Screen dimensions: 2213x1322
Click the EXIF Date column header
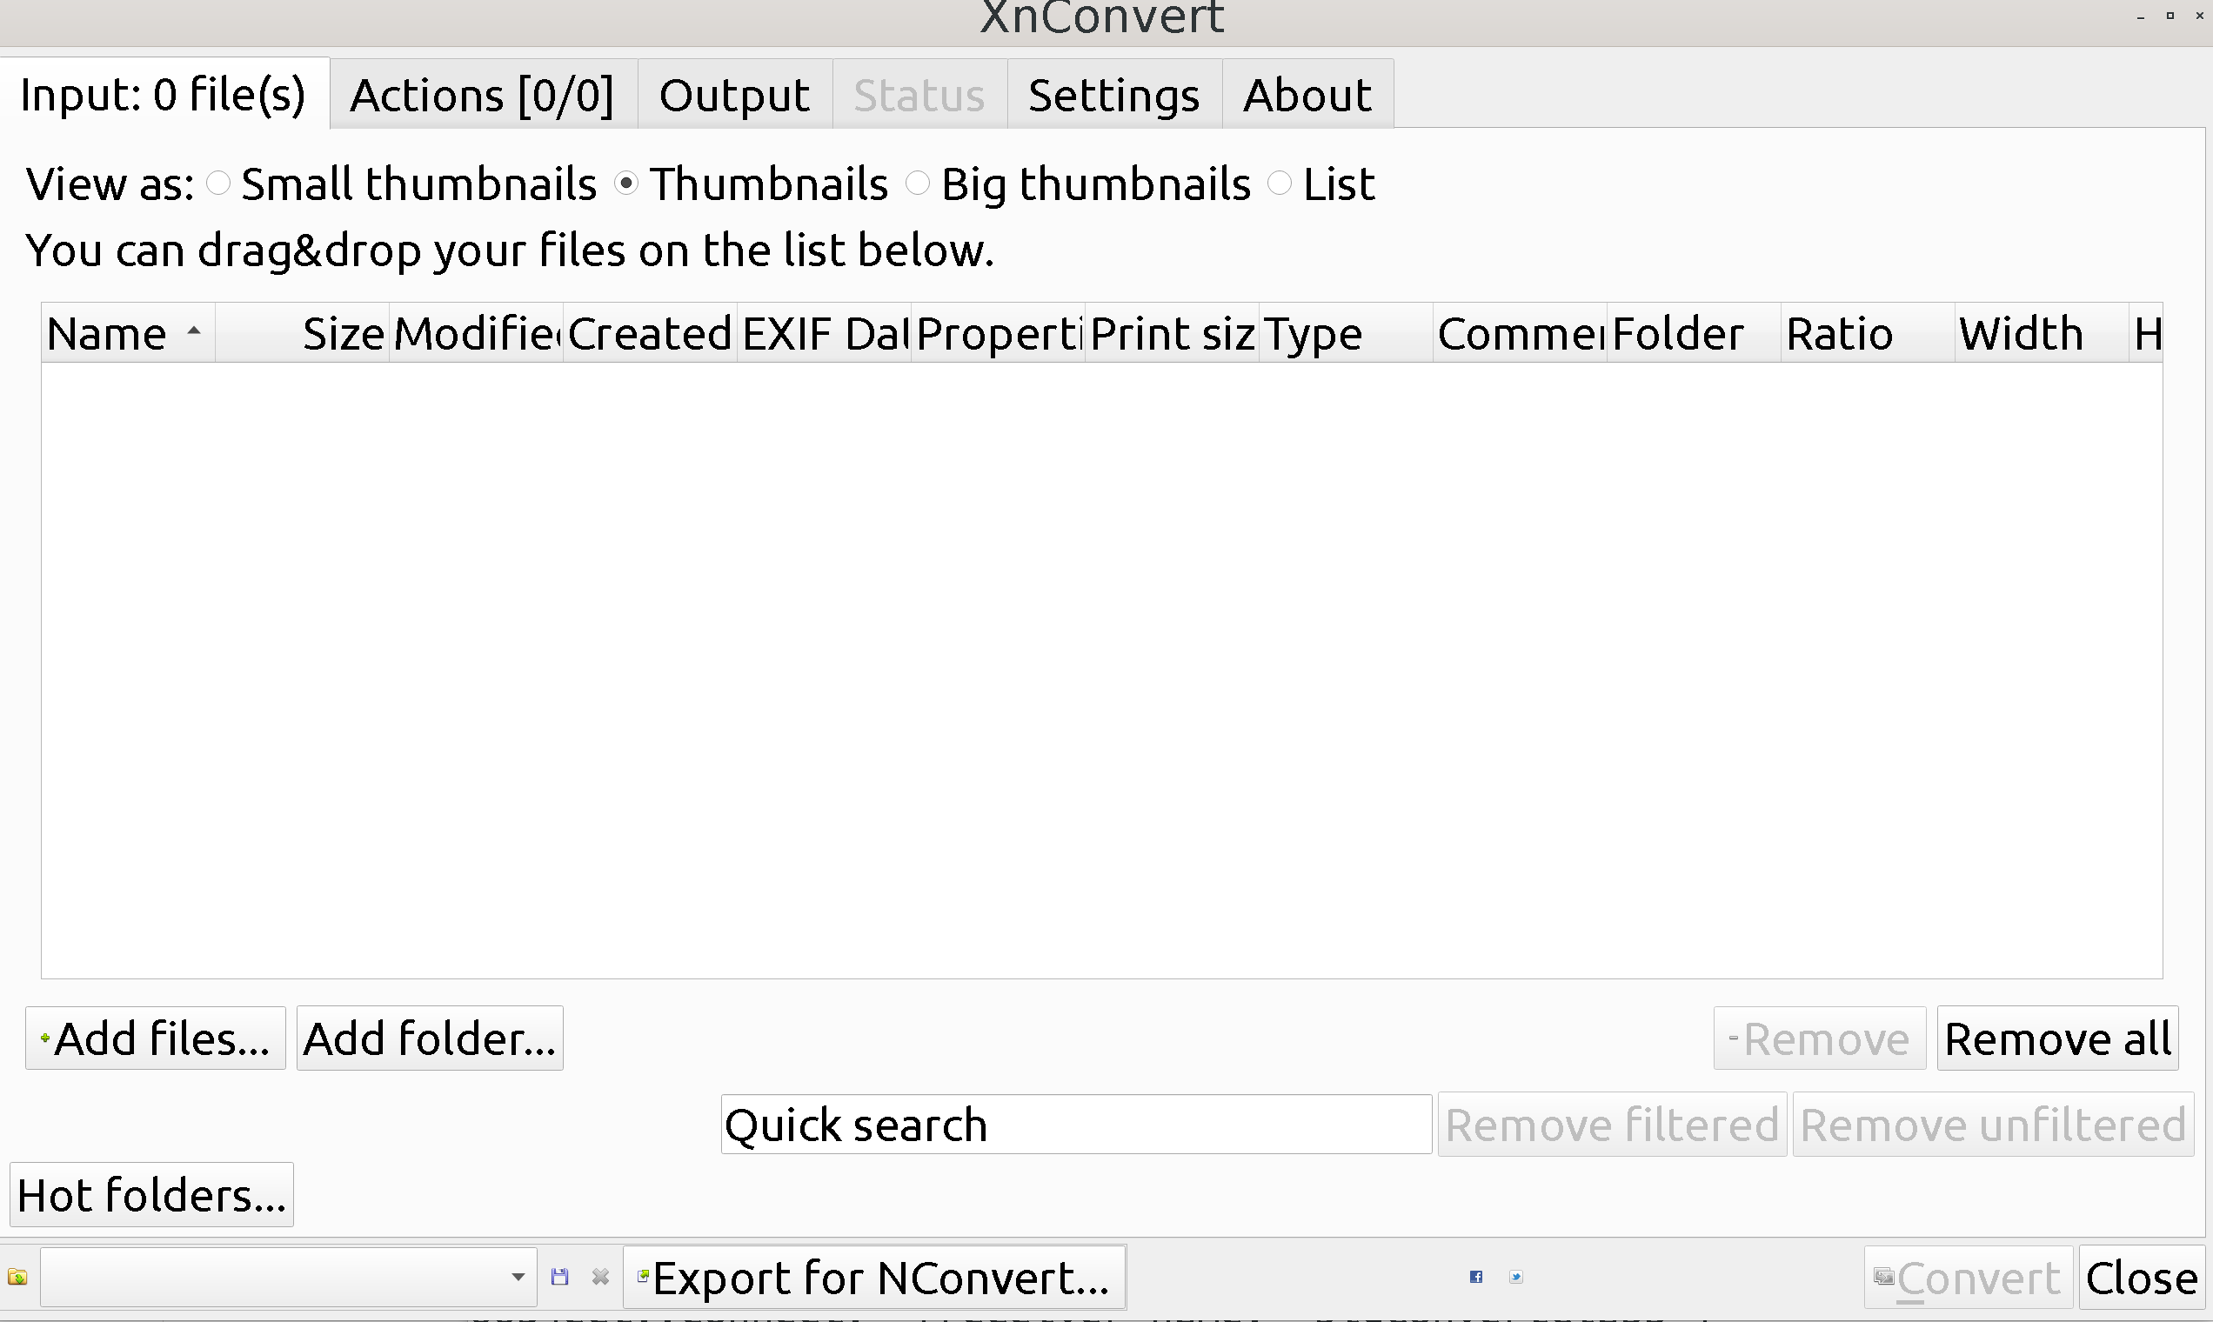click(824, 333)
